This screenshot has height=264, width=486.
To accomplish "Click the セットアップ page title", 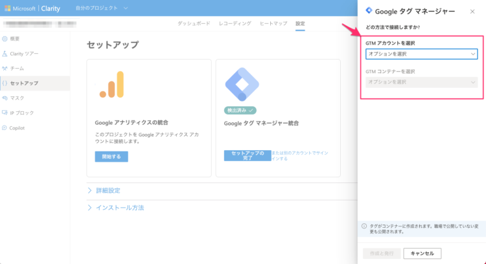I will [113, 45].
